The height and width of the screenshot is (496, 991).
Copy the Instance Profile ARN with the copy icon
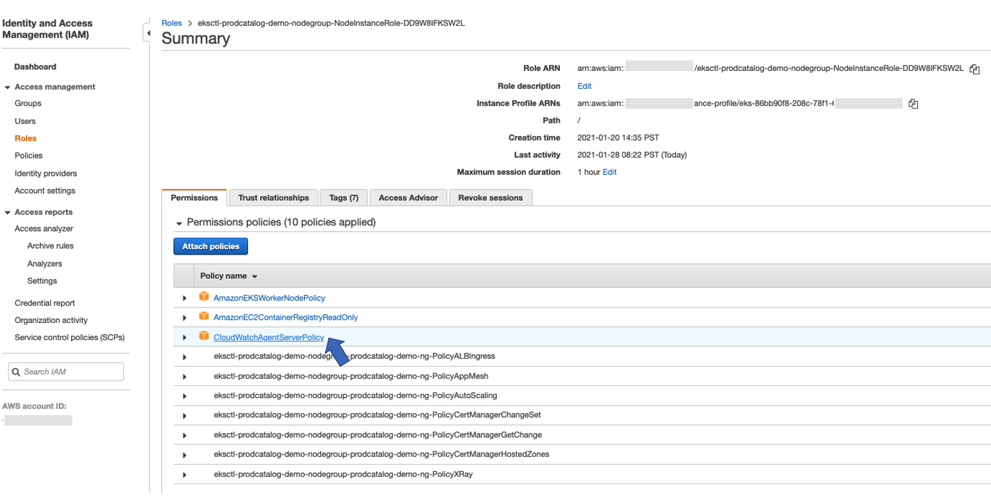(x=913, y=103)
